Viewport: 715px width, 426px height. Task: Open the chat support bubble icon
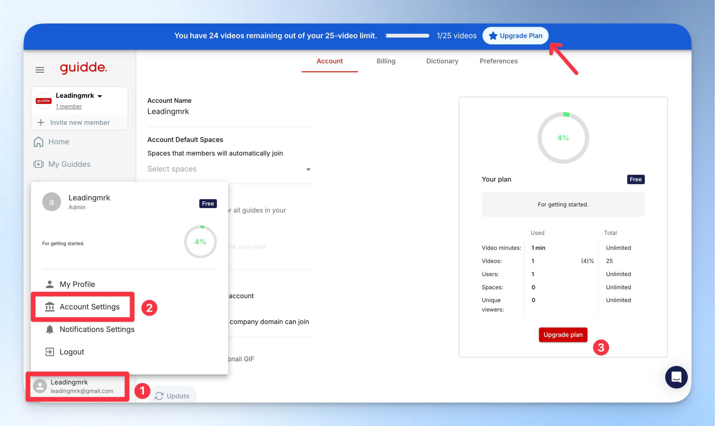(676, 377)
